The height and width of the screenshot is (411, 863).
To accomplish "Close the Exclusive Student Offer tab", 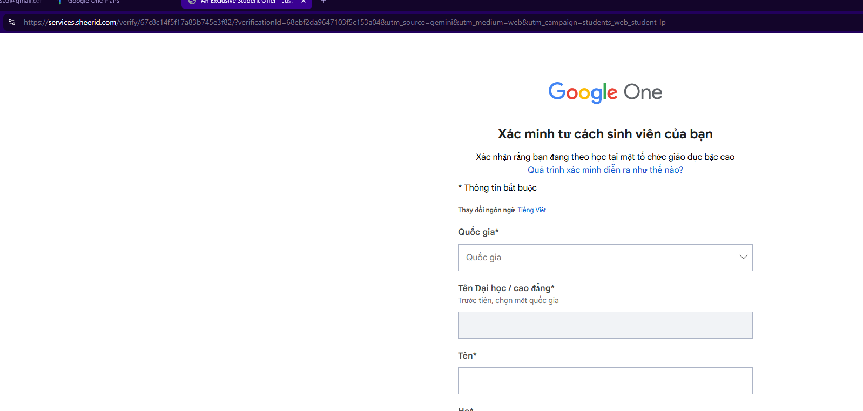I will [304, 2].
